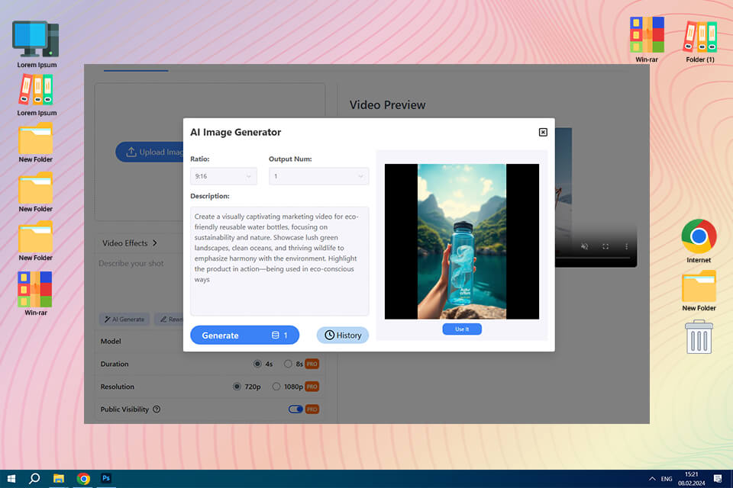
Task: Select the generated water bottle image
Action: point(462,242)
